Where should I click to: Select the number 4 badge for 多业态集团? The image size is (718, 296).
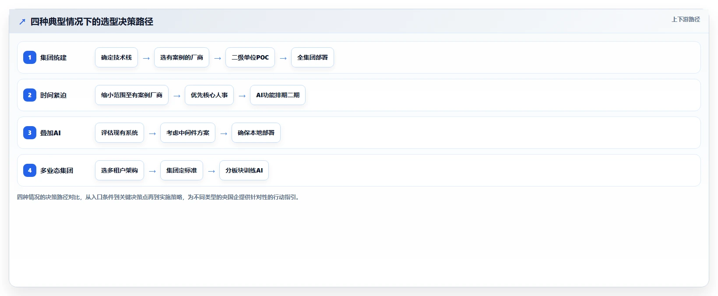30,170
